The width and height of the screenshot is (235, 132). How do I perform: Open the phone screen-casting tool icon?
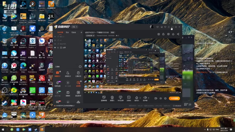[120, 97]
